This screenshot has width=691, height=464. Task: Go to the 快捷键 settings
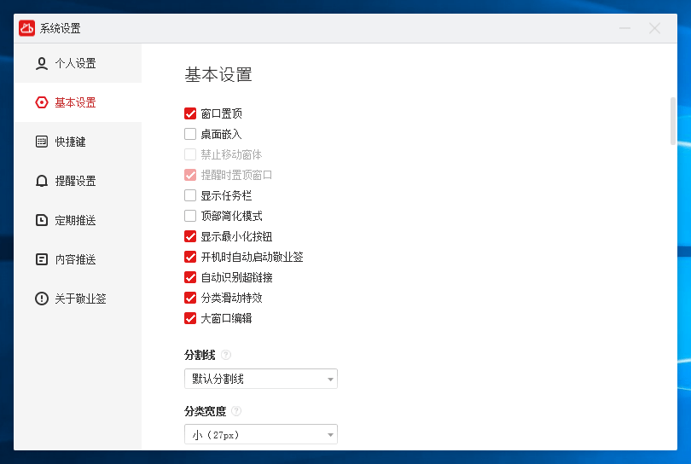coord(78,142)
